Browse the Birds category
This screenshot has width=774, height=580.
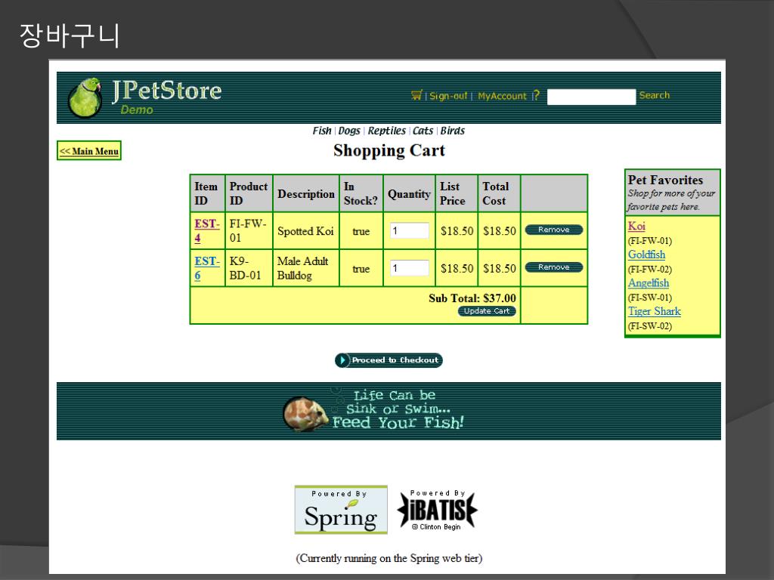tap(453, 131)
